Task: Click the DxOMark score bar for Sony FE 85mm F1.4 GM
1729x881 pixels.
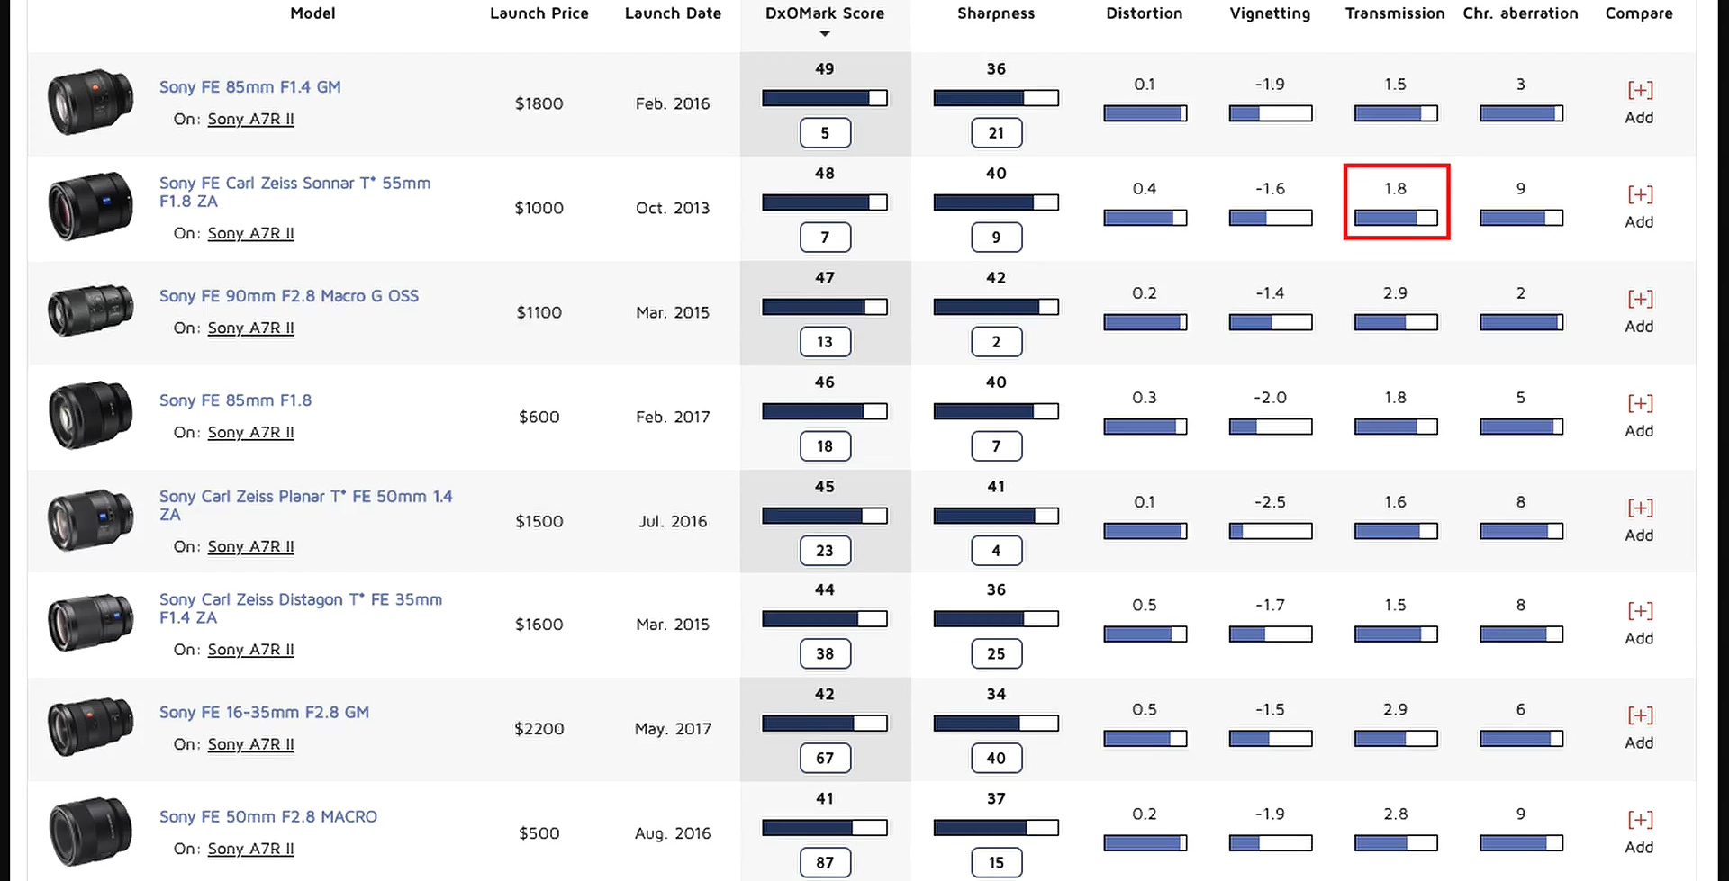Action: coord(824,98)
